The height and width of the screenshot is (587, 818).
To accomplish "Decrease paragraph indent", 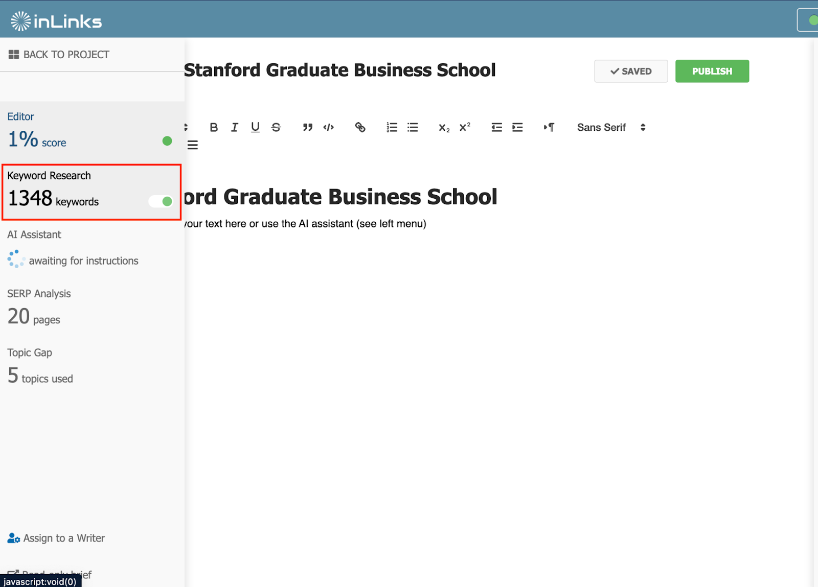I will tap(496, 127).
